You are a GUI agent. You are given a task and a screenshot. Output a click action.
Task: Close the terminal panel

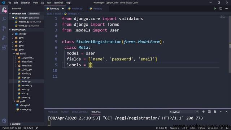point(227,112)
